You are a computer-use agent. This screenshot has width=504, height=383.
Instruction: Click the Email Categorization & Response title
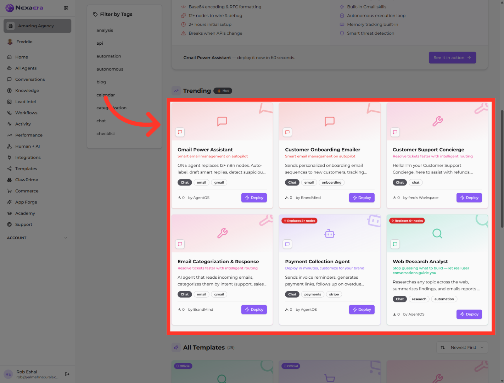218,262
